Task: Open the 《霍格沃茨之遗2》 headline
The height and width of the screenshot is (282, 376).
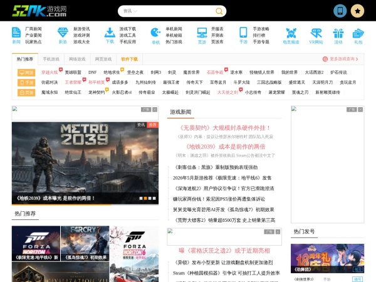Action: click(224, 251)
